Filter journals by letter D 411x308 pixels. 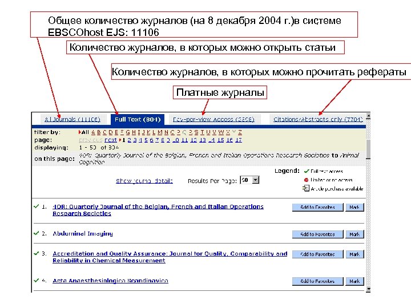coord(111,132)
